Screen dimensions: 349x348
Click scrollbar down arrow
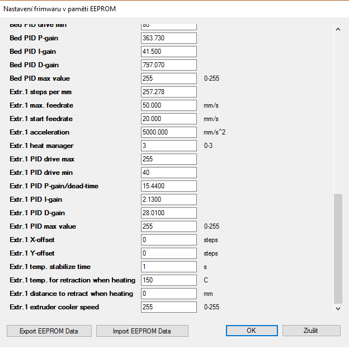click(x=337, y=308)
